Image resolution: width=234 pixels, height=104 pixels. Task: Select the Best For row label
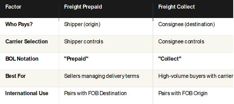click(15, 76)
